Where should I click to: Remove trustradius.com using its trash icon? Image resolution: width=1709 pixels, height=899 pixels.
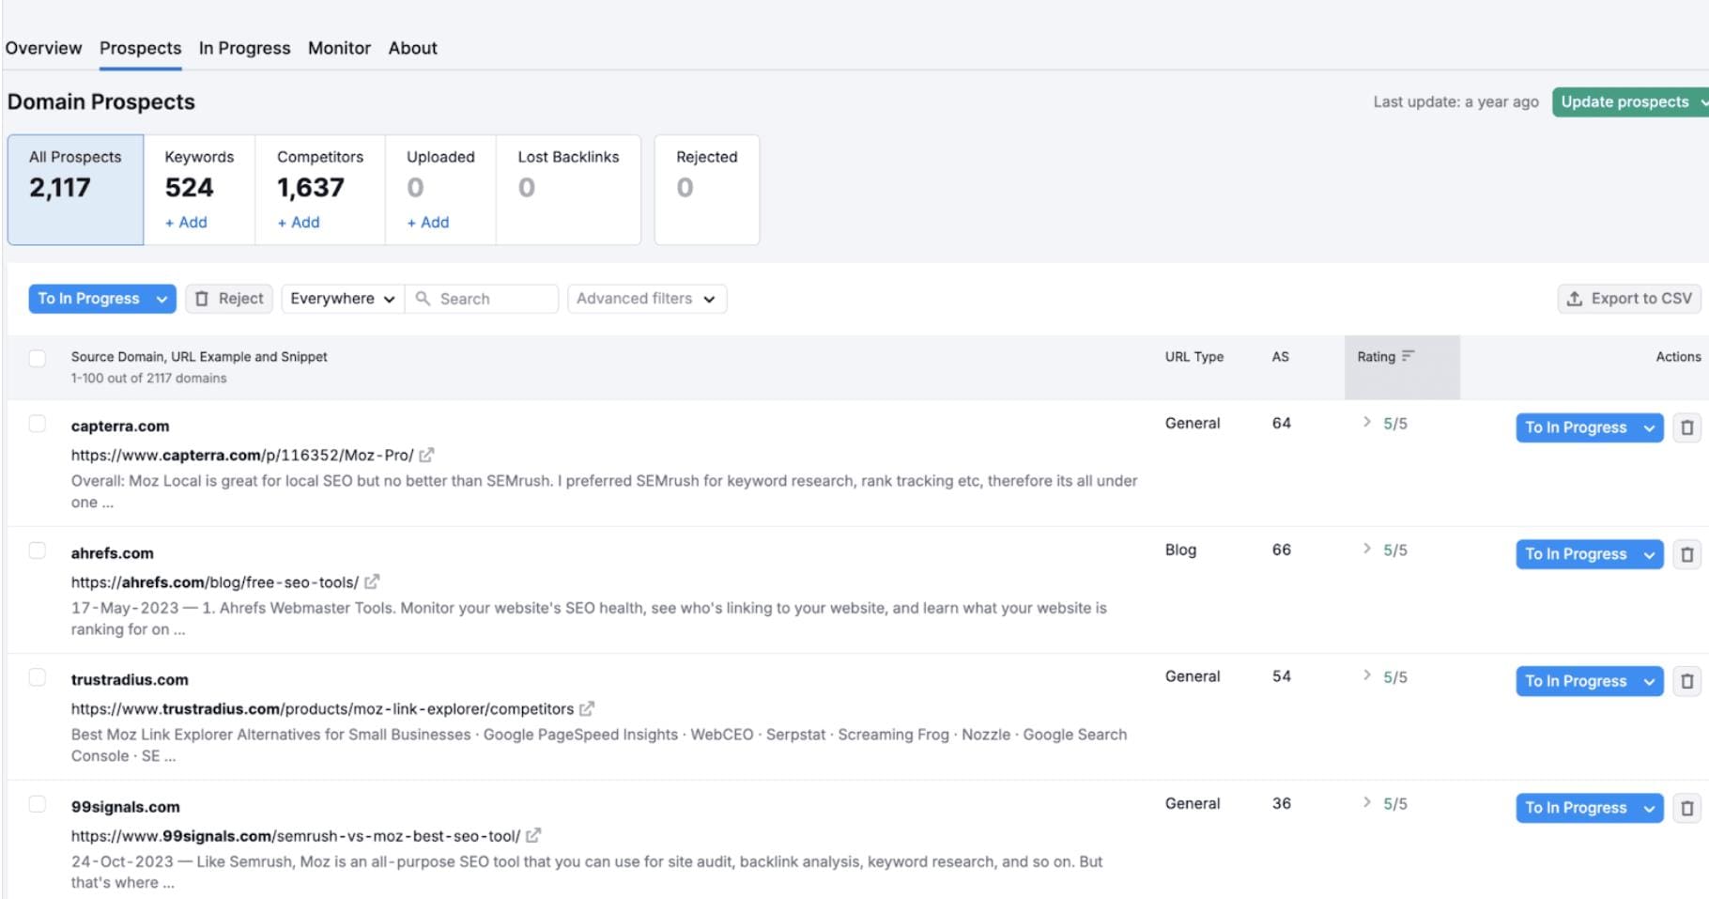click(1686, 681)
